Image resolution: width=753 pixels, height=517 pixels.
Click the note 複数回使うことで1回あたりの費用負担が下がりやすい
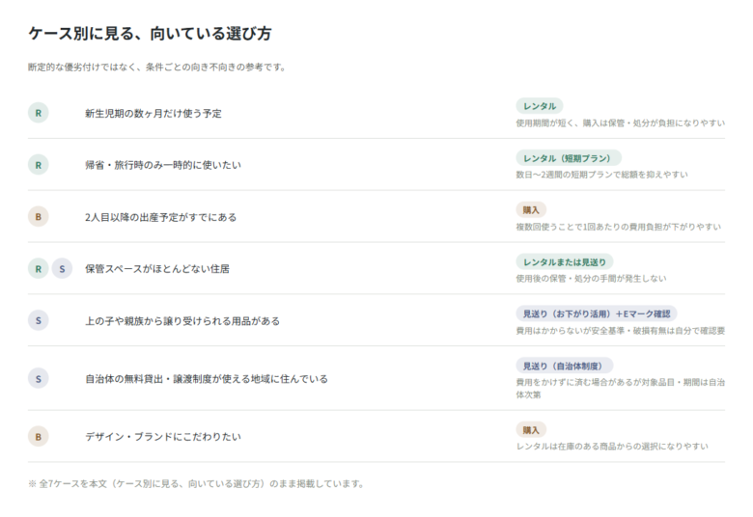(619, 227)
